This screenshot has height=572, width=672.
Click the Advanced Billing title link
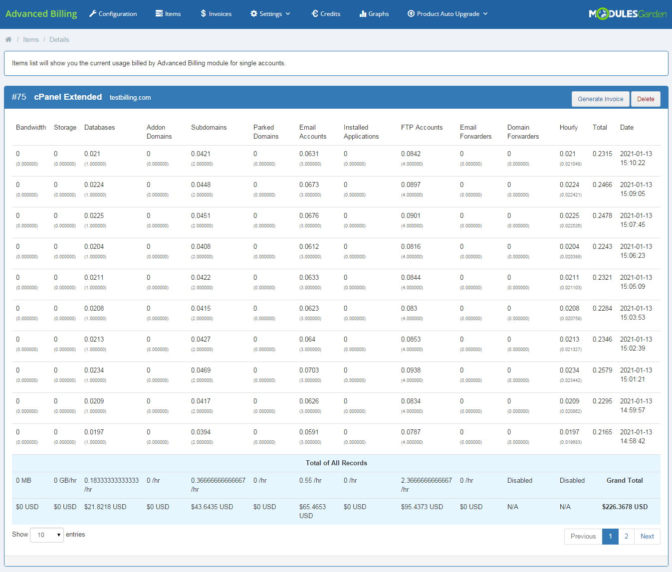pos(41,13)
